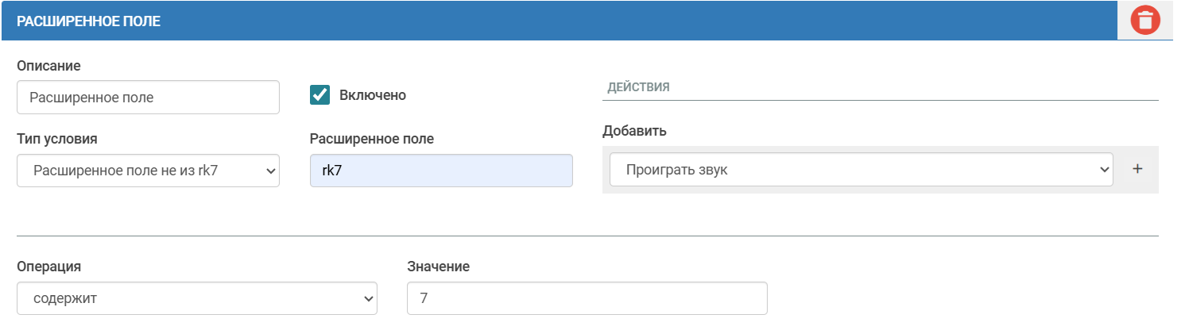Open the Тип условия dropdown
The width and height of the screenshot is (1181, 330).
[x=148, y=171]
